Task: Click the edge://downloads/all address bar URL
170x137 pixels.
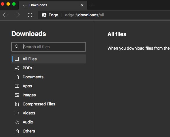Action: [85, 15]
